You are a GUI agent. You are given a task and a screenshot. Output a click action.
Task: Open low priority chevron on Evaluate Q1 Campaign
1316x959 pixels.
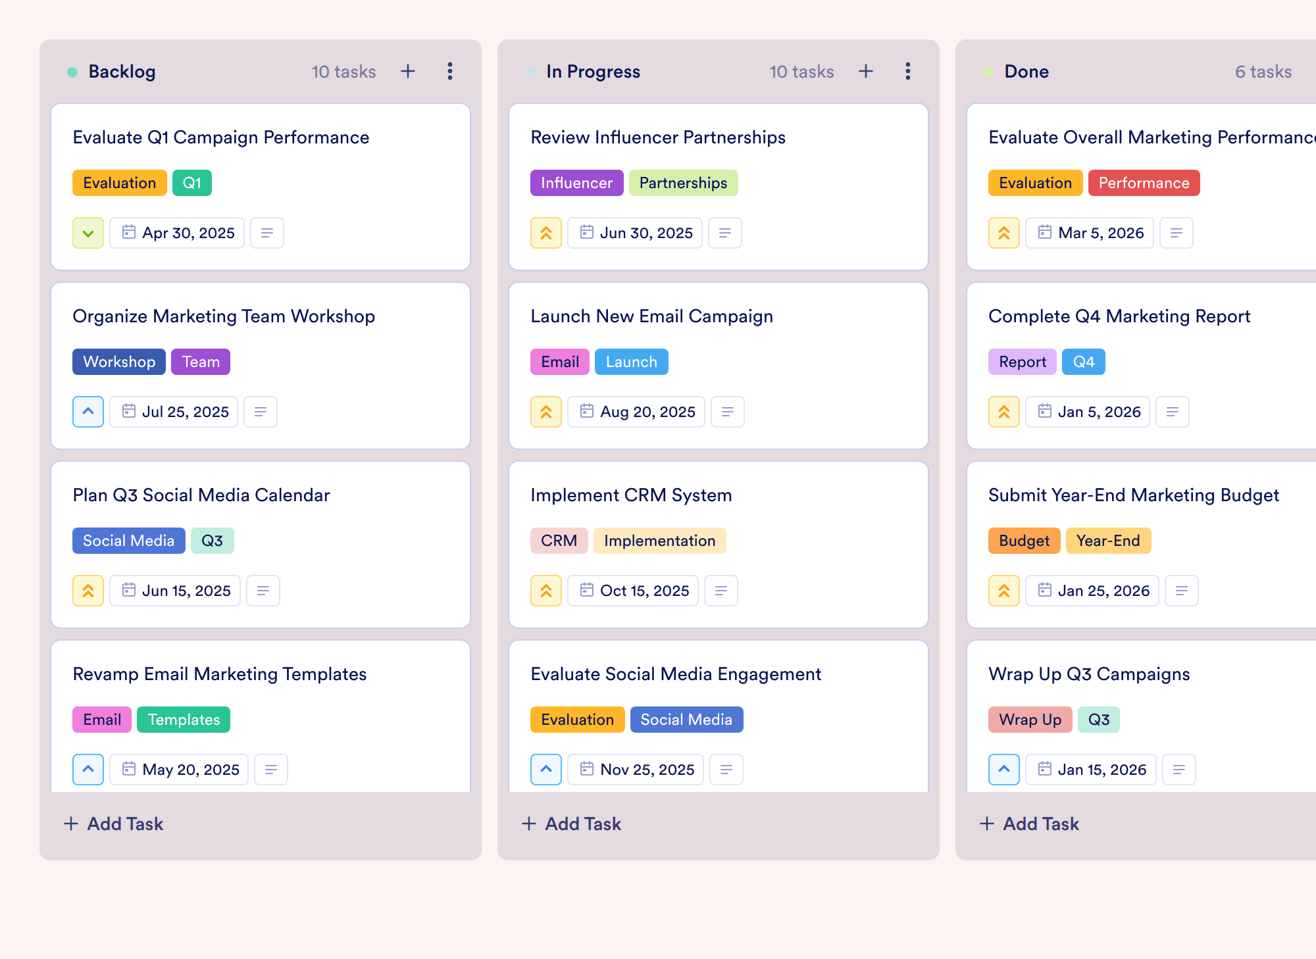(x=88, y=233)
